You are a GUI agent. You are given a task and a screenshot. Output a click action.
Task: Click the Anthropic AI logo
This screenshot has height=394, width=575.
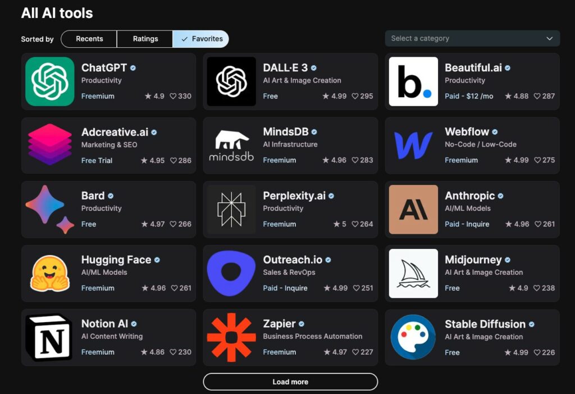pyautogui.click(x=413, y=209)
